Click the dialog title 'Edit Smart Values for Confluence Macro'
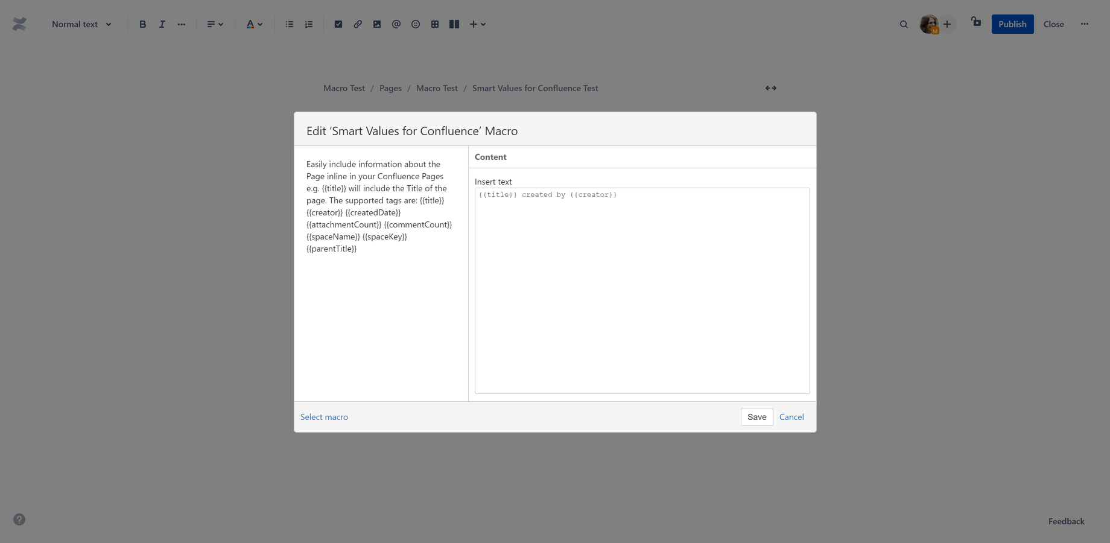The width and height of the screenshot is (1110, 543). [x=412, y=131]
